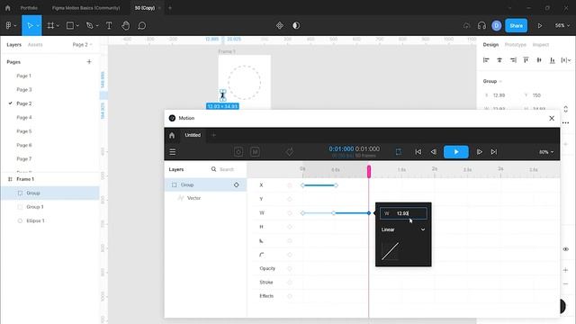Open the audio headphones icon
This screenshot has height=324, width=576.
481,25
